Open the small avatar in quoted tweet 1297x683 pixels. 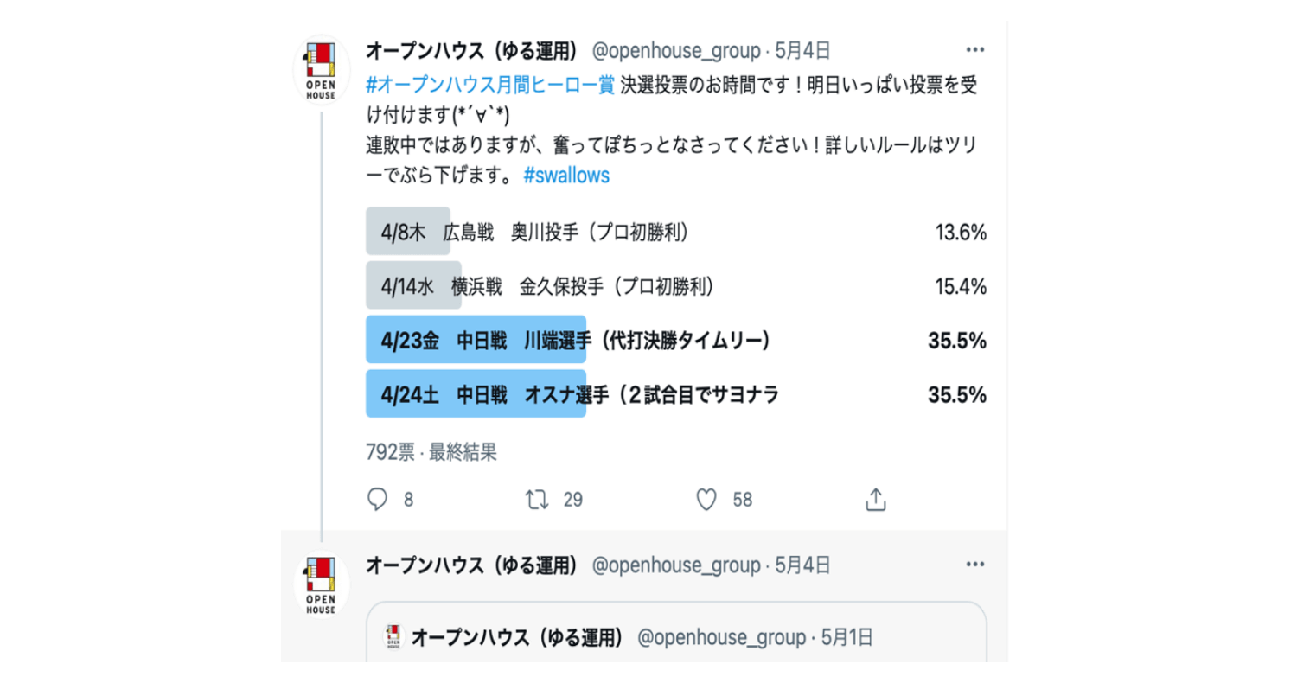[x=393, y=638]
